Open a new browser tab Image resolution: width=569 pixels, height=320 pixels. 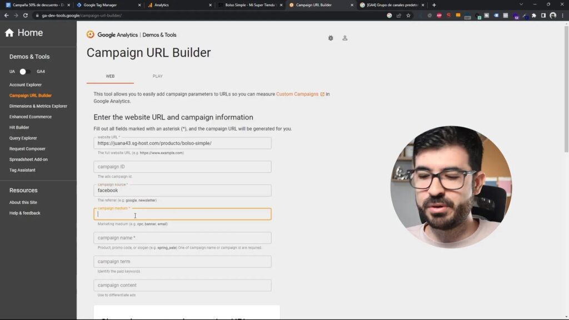coord(434,5)
